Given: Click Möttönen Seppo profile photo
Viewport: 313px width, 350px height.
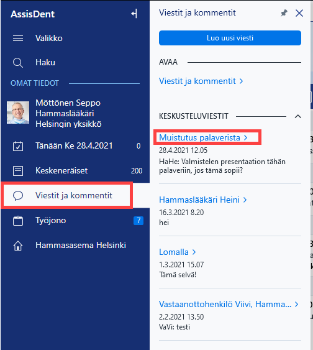Looking at the screenshot, I should [18, 113].
